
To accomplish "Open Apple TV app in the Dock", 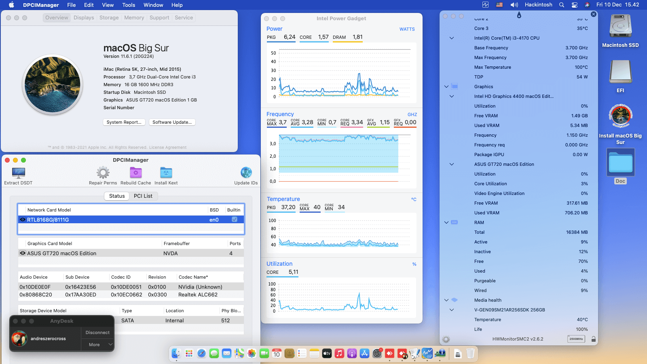I will click(x=327, y=353).
